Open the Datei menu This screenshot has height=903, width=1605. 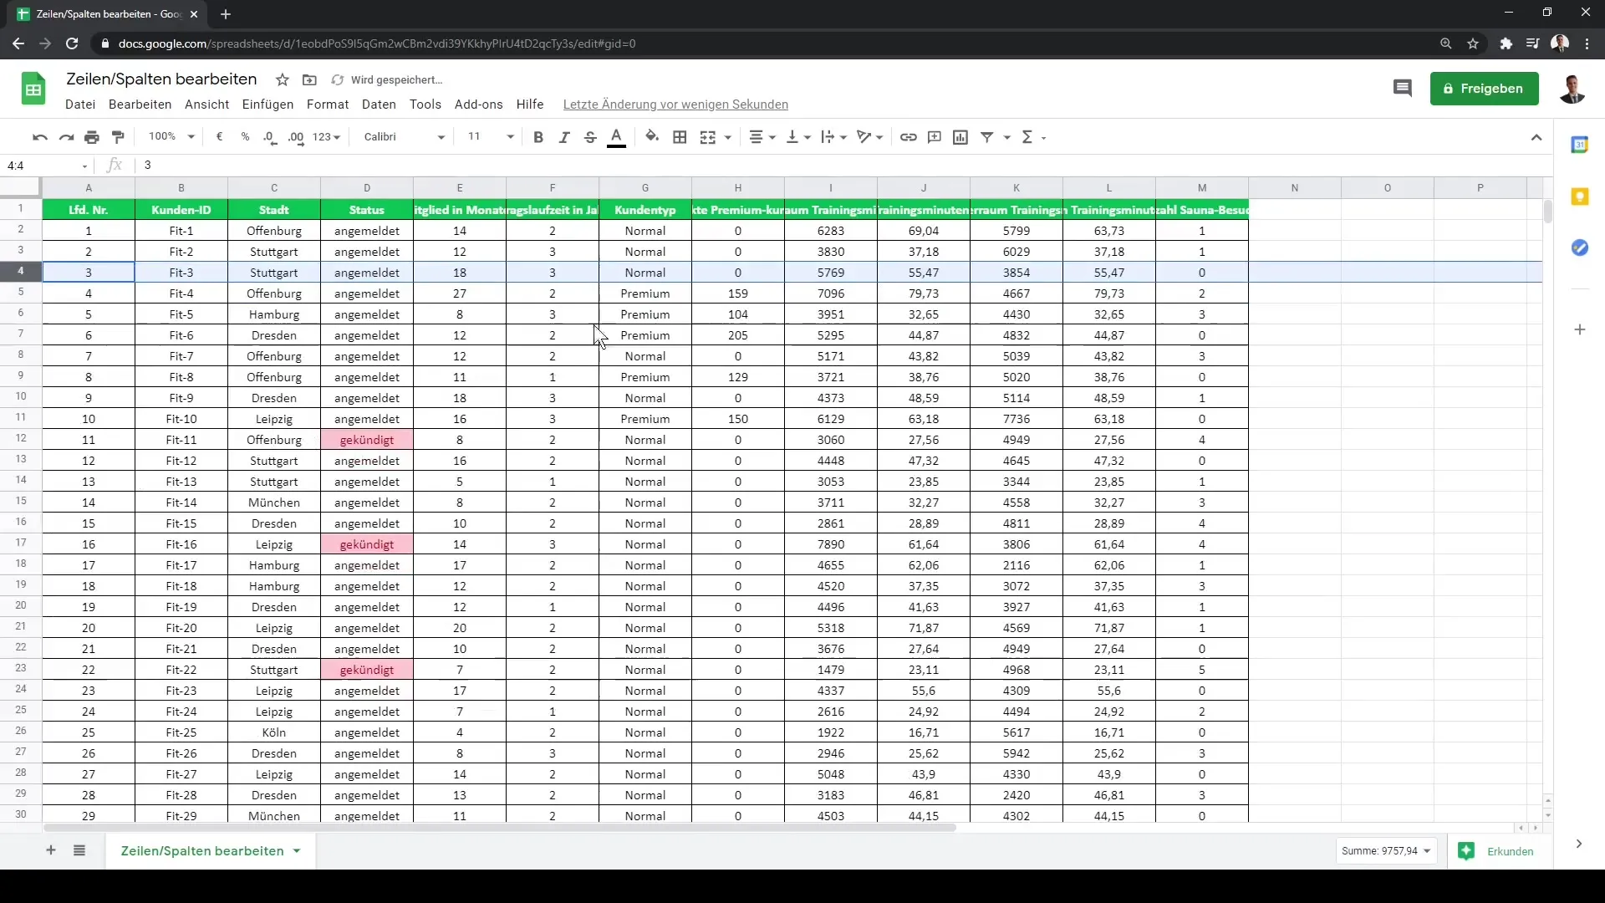pos(79,104)
